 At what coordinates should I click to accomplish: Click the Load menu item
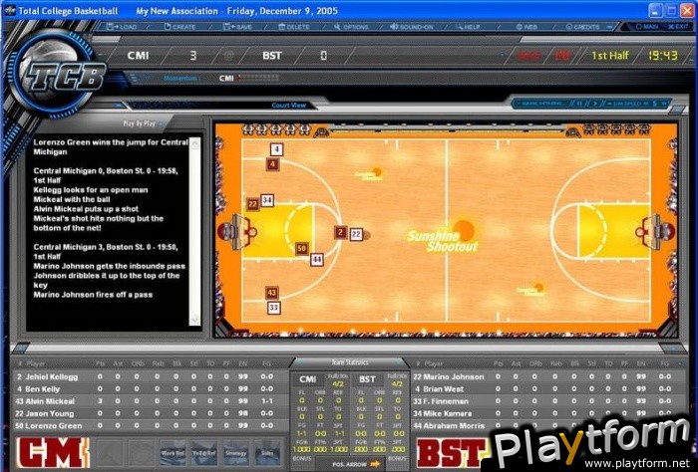tap(122, 27)
